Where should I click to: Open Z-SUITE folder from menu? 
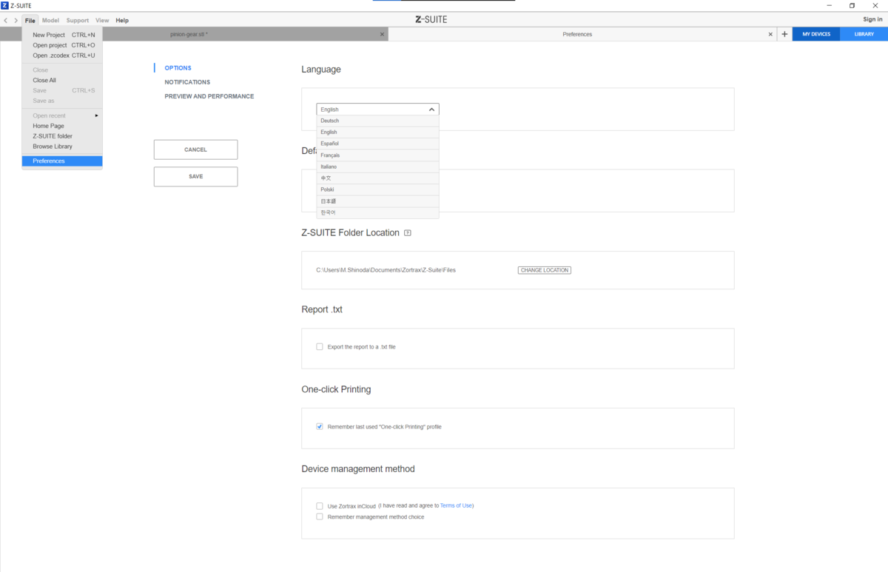(x=62, y=136)
